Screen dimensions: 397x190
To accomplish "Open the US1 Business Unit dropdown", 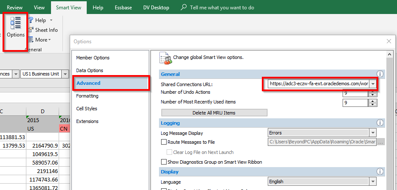I will (65, 74).
